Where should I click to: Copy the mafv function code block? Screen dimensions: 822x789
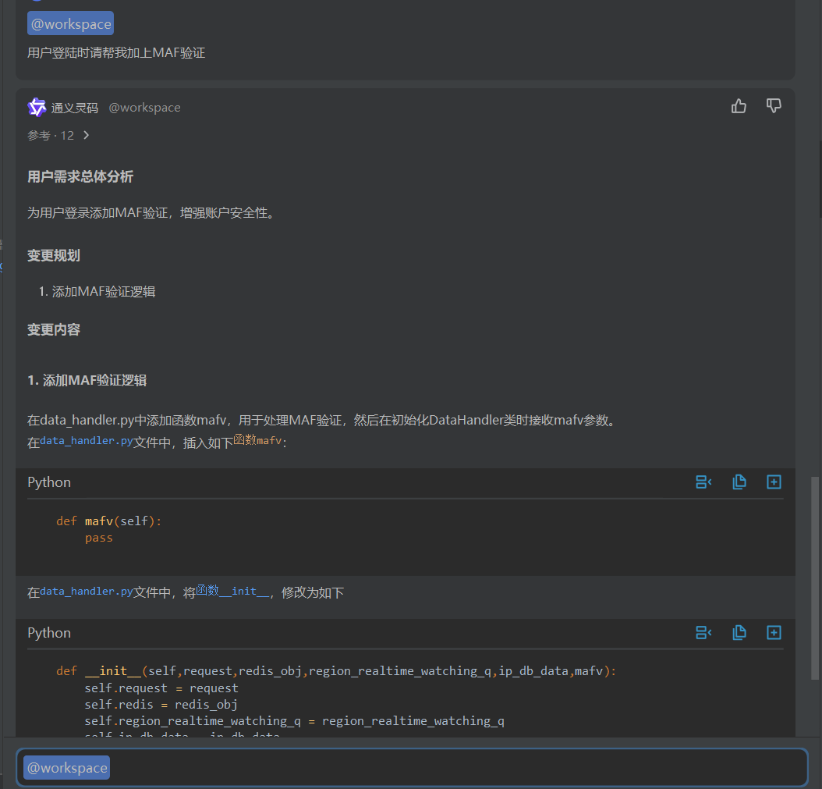pyautogui.click(x=739, y=482)
